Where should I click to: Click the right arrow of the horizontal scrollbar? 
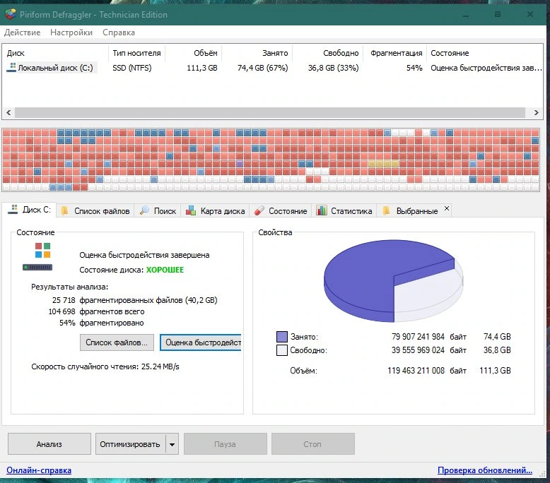pos(537,112)
